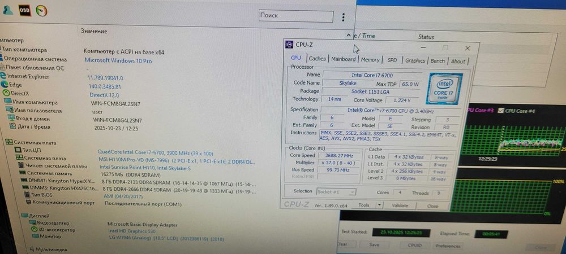
Task: Click the 'Microsoft Basic Display Adapter' value
Action: pos(142,225)
